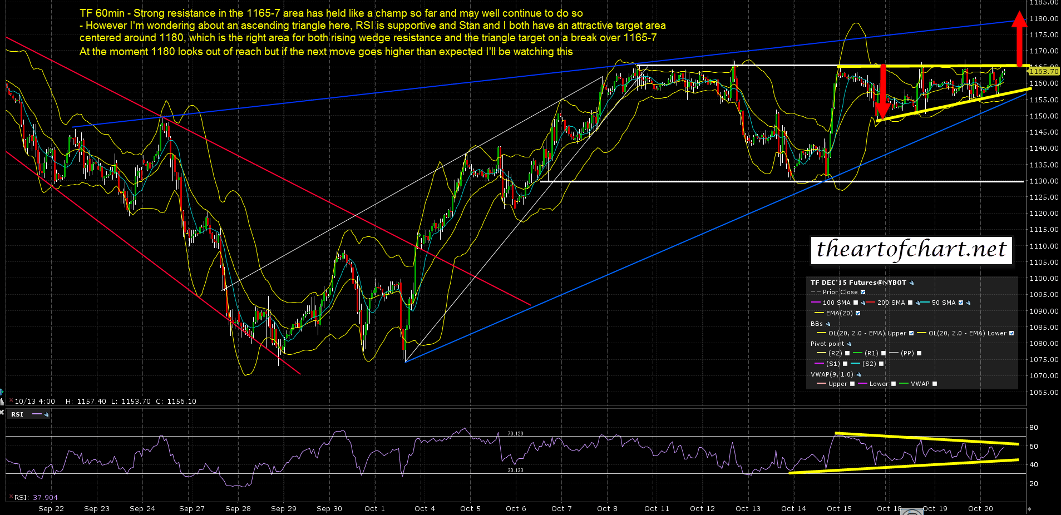Close the RSI sub-panel with X
This screenshot has height=515, width=1061.
pyautogui.click(x=2, y=412)
